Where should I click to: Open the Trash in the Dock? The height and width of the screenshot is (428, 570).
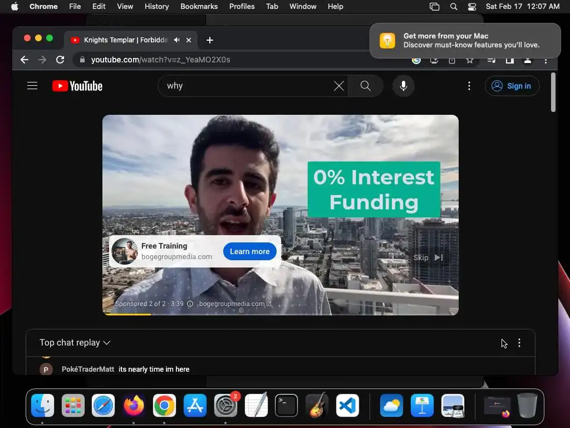click(x=527, y=405)
